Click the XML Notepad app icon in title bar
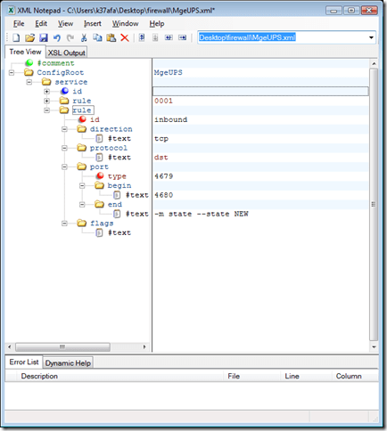The height and width of the screenshot is (431, 387). pyautogui.click(x=11, y=11)
